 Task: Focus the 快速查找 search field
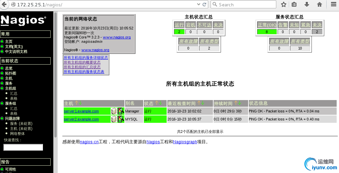(x=23, y=147)
